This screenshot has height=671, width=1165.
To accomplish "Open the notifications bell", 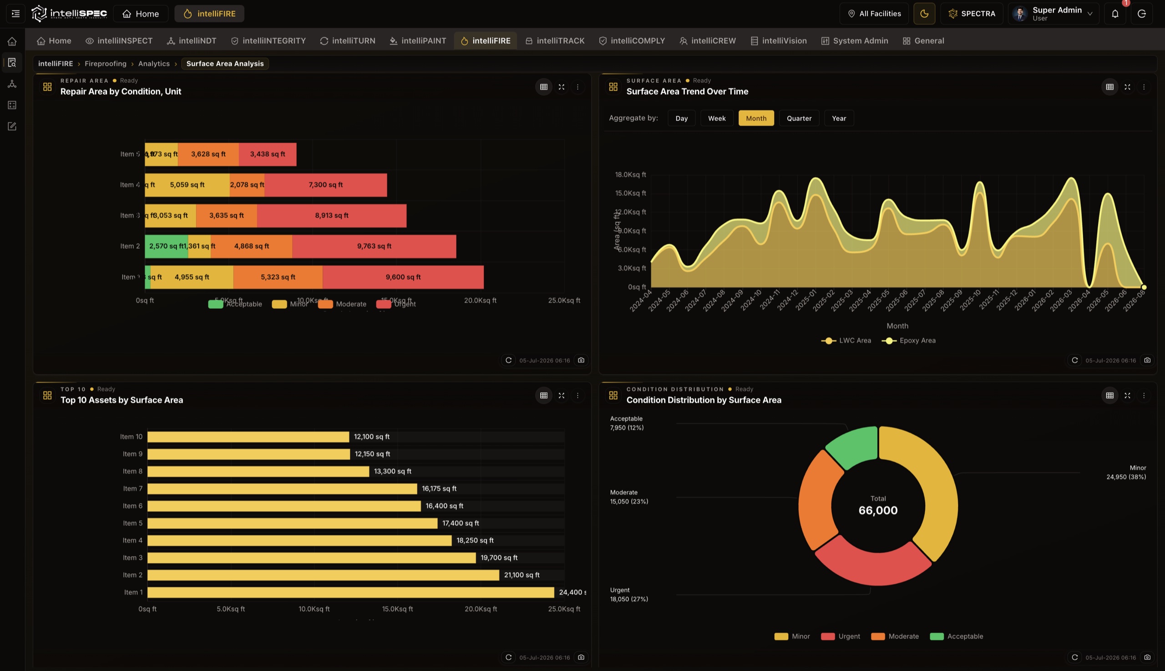I will tap(1115, 13).
